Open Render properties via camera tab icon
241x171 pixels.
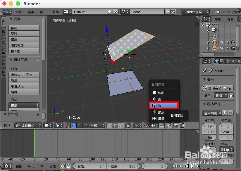click(x=217, y=61)
